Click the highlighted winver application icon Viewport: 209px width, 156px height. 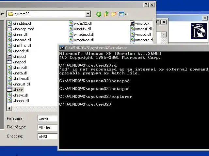tap(9, 90)
